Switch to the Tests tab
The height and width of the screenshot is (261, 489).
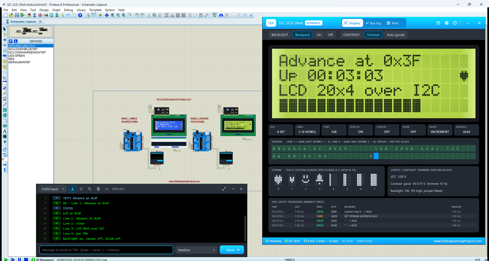point(393,23)
